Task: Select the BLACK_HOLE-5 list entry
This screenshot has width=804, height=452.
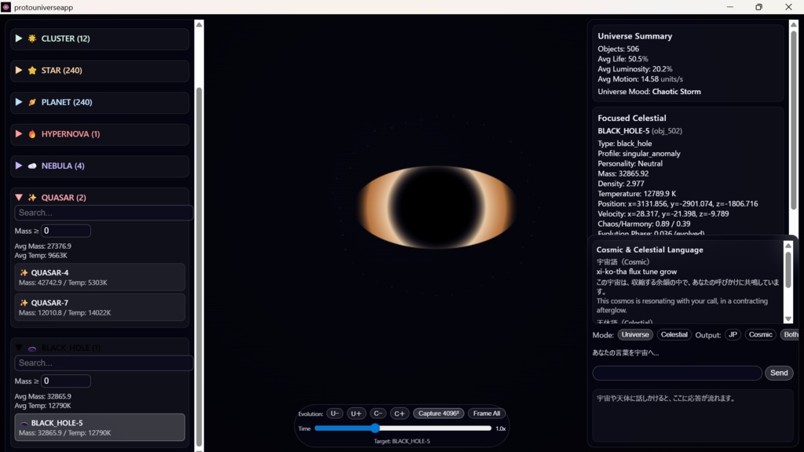Action: click(x=100, y=428)
